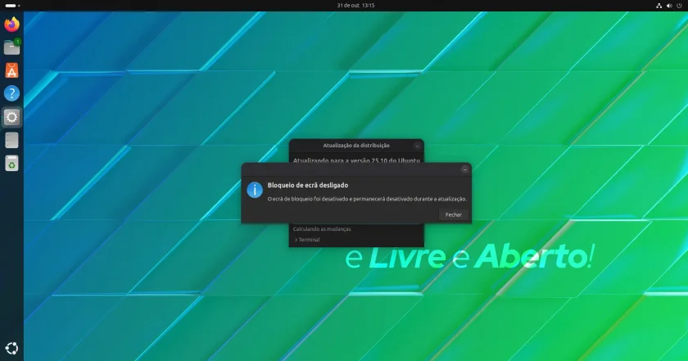
Task: Minimize the Atualização da distribuição window
Action: tap(417, 146)
